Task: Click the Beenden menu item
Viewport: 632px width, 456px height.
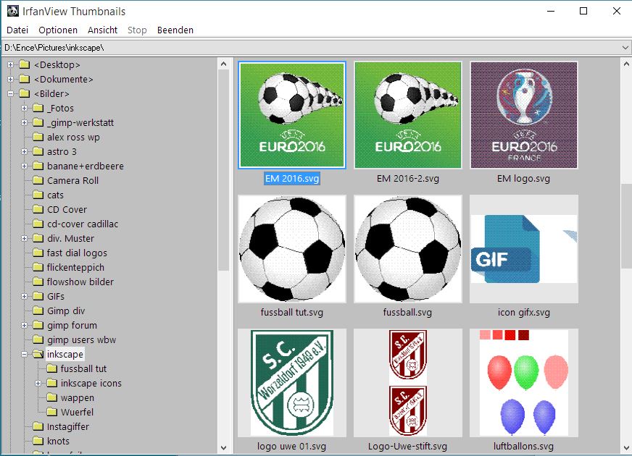Action: [175, 30]
